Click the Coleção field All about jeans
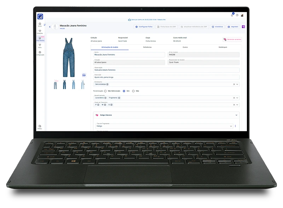The width and height of the screenshot is (283, 208). tap(129, 62)
